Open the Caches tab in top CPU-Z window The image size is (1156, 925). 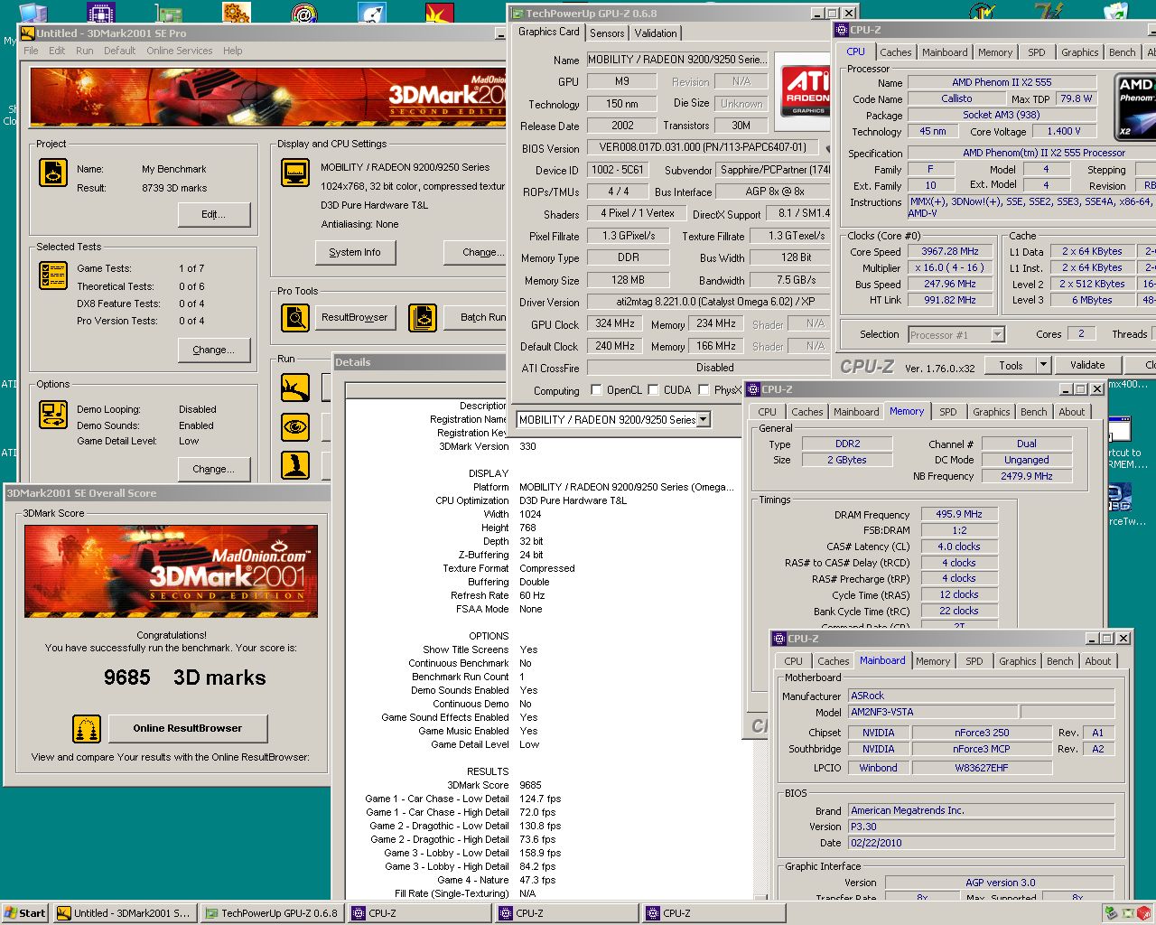896,52
